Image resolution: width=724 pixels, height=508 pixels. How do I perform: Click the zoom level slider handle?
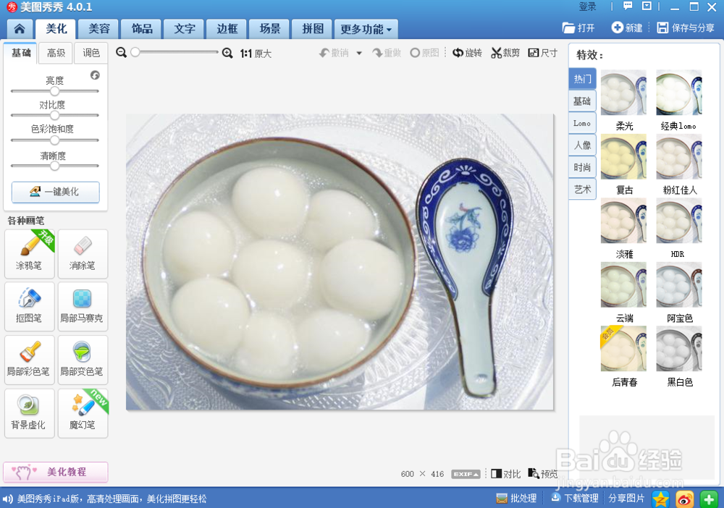coord(135,52)
